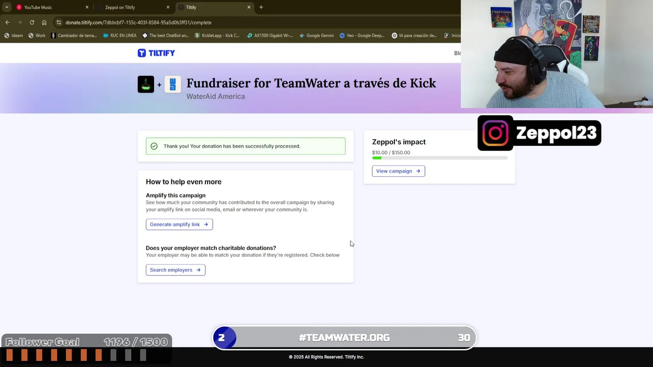Click the Zeppol's impact heading
The image size is (653, 367).
(x=398, y=142)
